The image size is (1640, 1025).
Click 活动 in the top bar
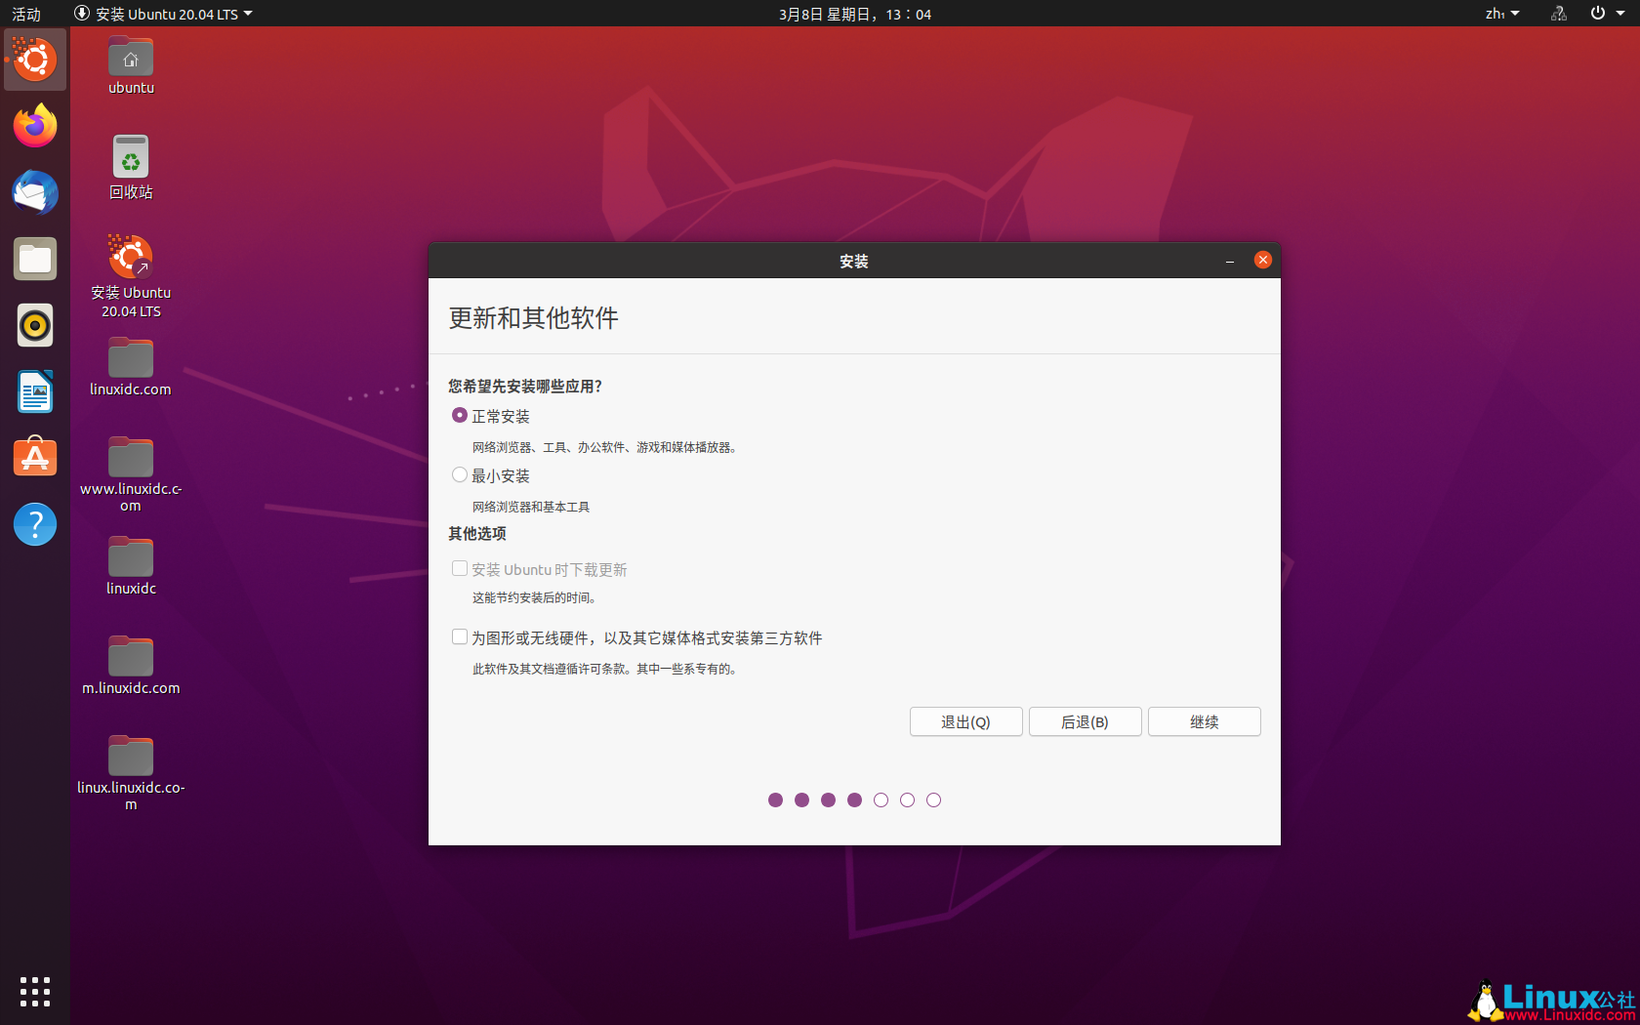point(25,14)
